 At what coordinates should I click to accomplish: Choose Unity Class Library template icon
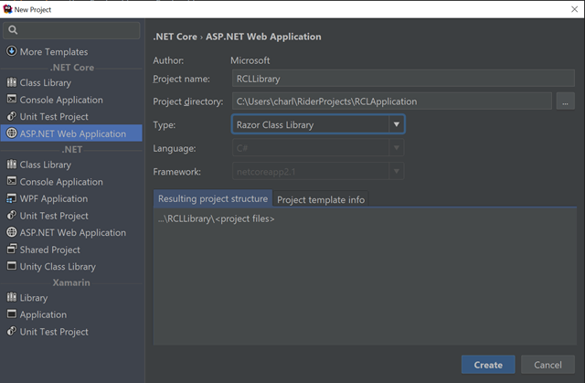[x=12, y=267]
